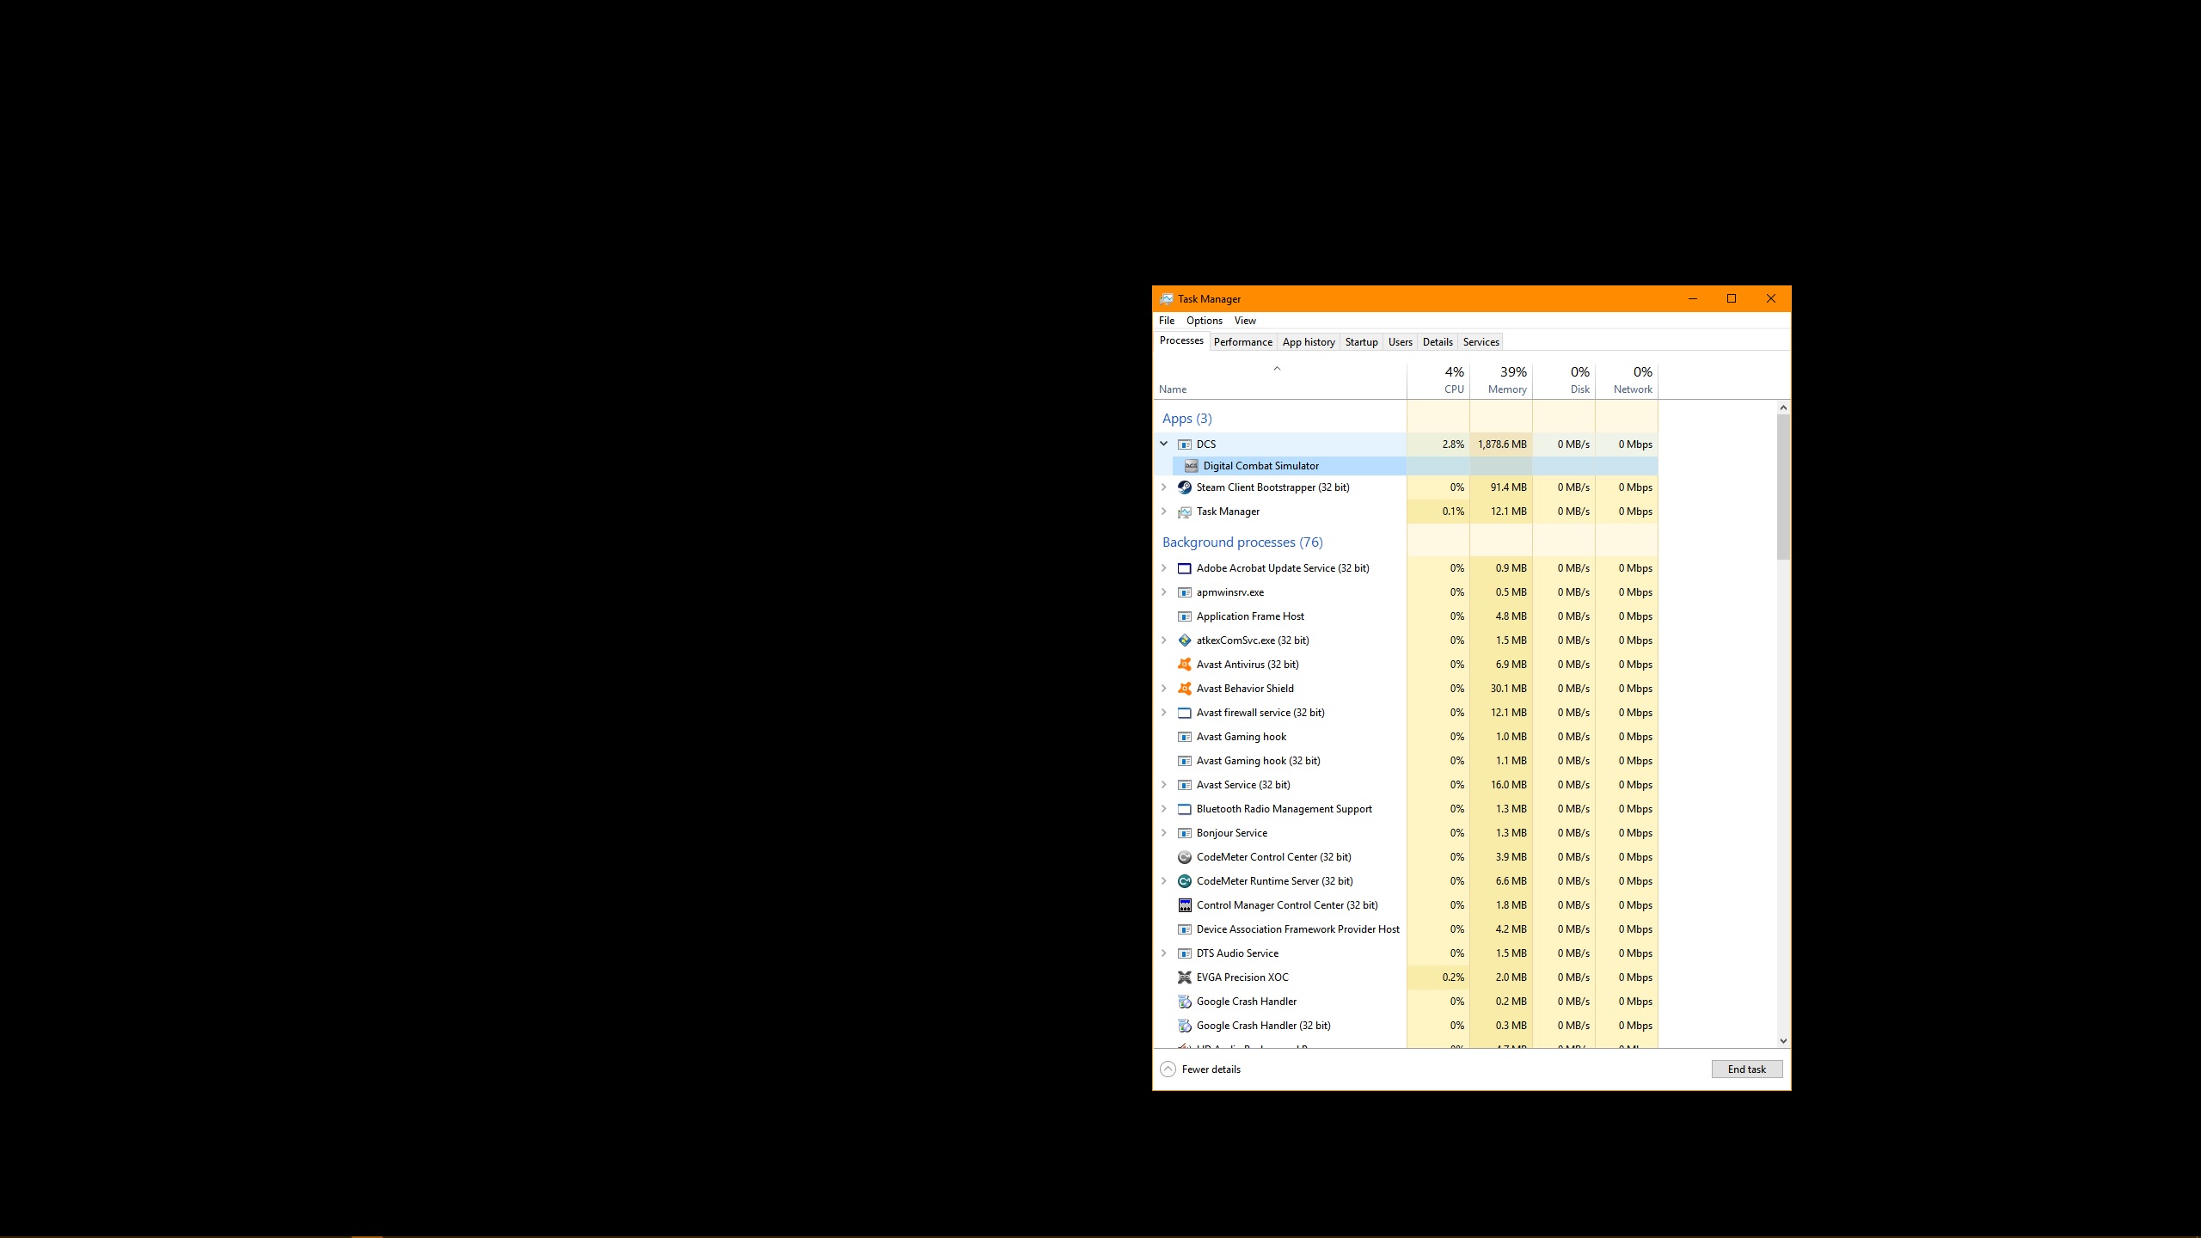
Task: Click the Task Manager title bar icon
Action: point(1166,299)
